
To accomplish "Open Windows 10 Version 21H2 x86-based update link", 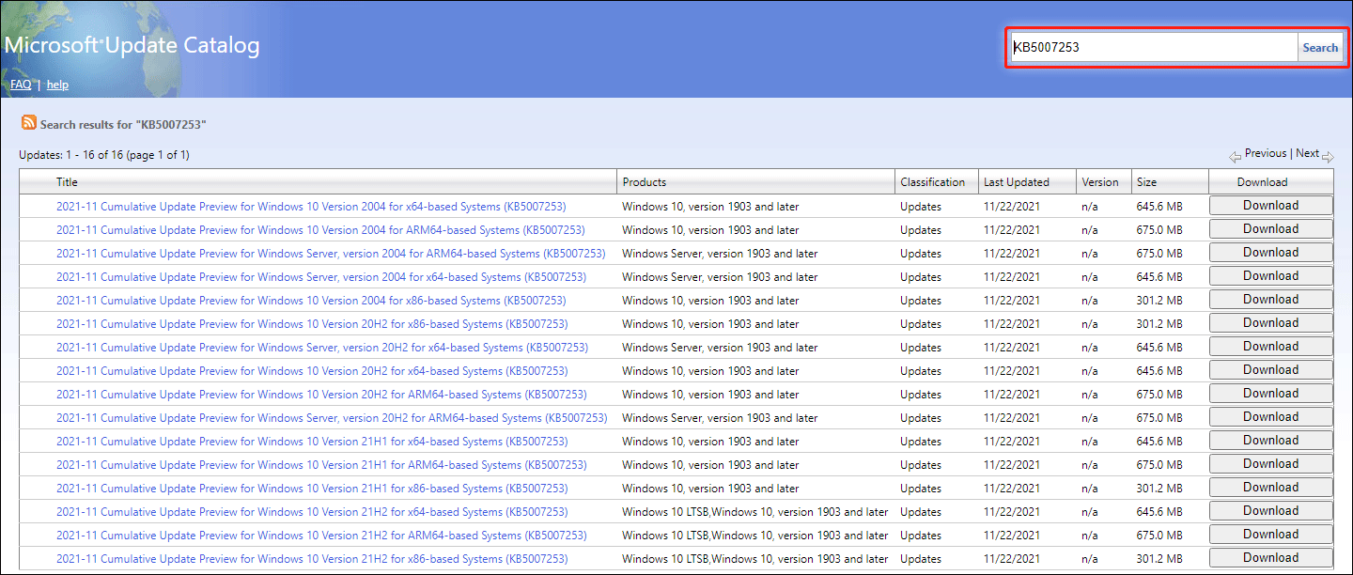I will click(x=312, y=559).
